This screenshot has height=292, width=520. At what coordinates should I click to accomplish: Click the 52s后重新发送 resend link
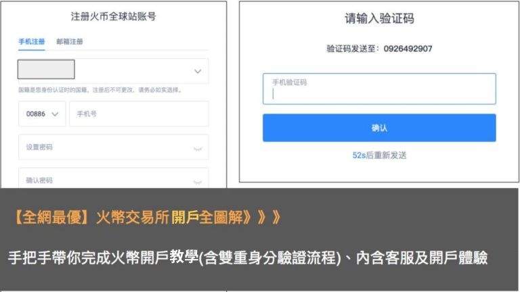click(x=379, y=155)
